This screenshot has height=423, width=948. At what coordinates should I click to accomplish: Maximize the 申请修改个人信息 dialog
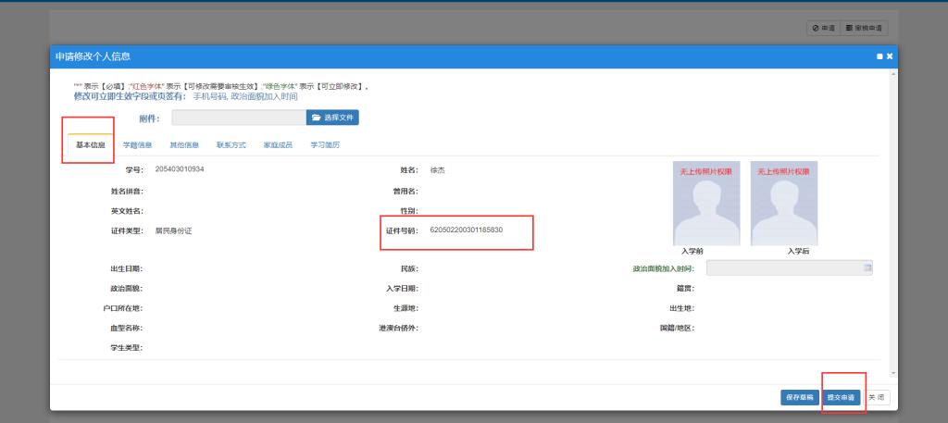tap(879, 57)
